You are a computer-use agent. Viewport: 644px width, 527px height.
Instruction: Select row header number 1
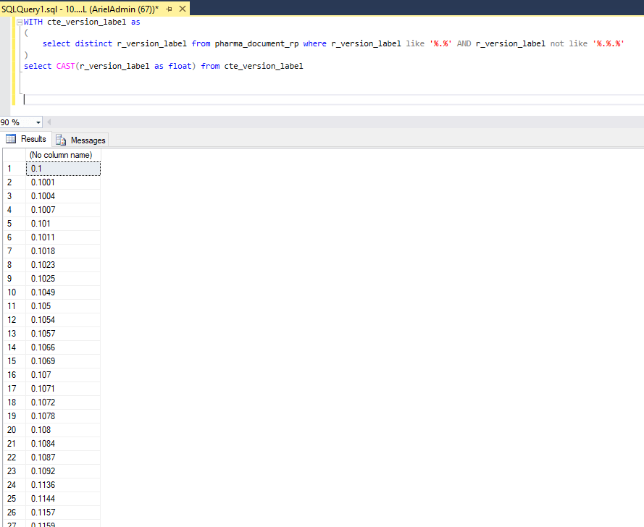click(x=14, y=169)
